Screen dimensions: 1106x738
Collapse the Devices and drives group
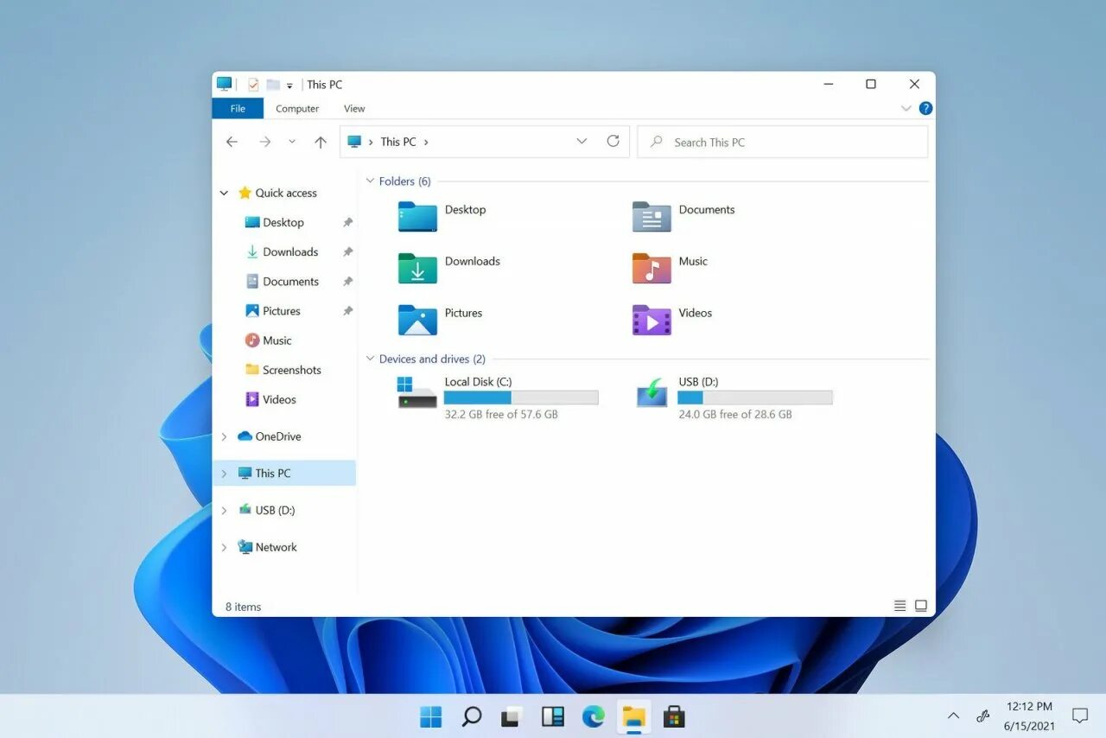[370, 359]
